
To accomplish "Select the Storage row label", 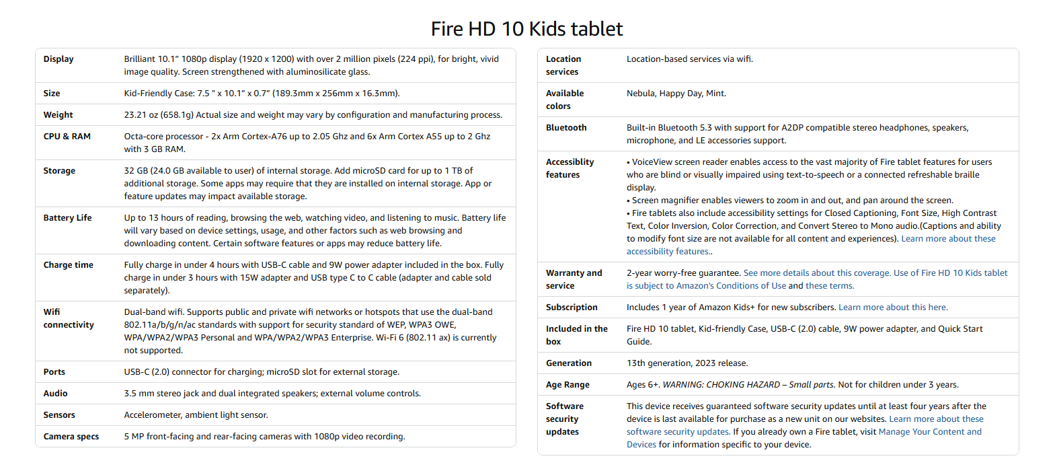I will 59,171.
